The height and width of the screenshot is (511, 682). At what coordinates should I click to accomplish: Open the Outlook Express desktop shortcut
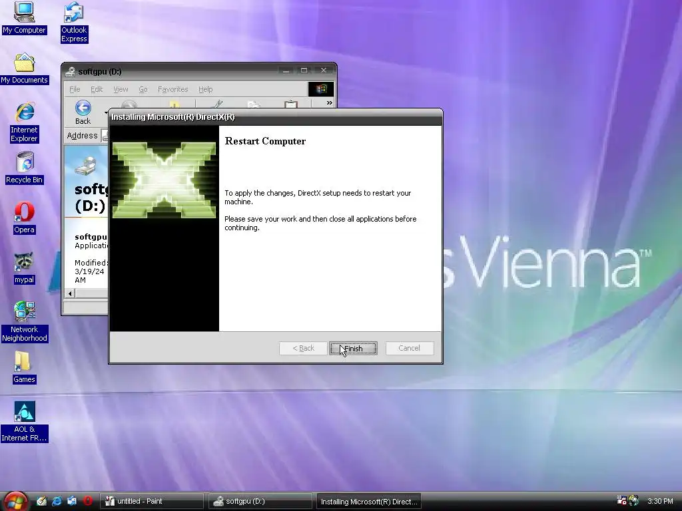74,23
